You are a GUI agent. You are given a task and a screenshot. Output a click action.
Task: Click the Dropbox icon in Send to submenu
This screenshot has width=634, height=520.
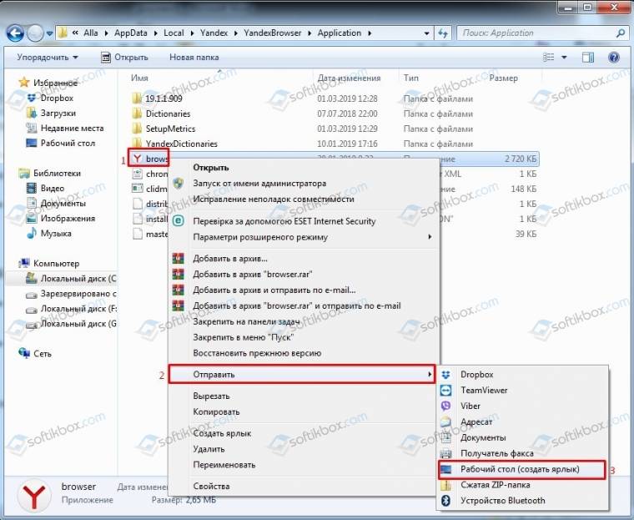[x=446, y=375]
